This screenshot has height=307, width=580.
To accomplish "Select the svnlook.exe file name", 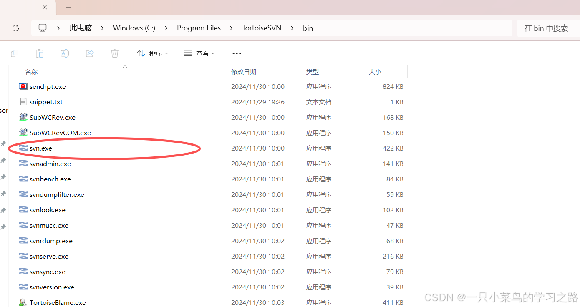I will (48, 210).
